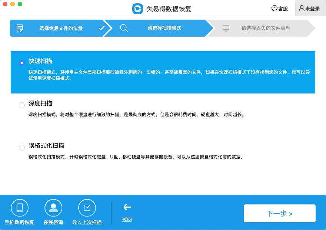This screenshot has width=326, height=230.
Task: Close the window with red button
Action: [x=5, y=4]
